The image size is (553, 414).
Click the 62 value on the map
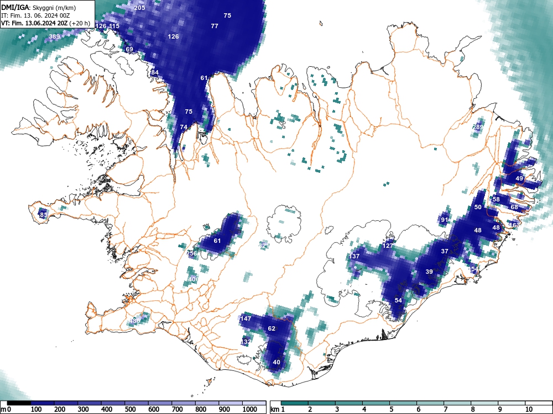coord(272,328)
